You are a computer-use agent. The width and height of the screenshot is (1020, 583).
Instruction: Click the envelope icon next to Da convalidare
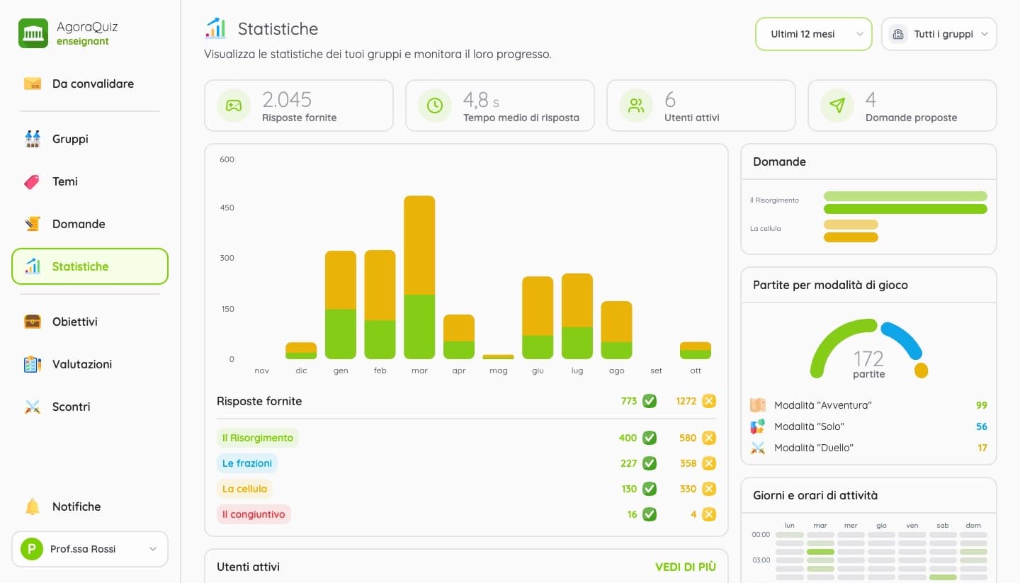(x=33, y=84)
